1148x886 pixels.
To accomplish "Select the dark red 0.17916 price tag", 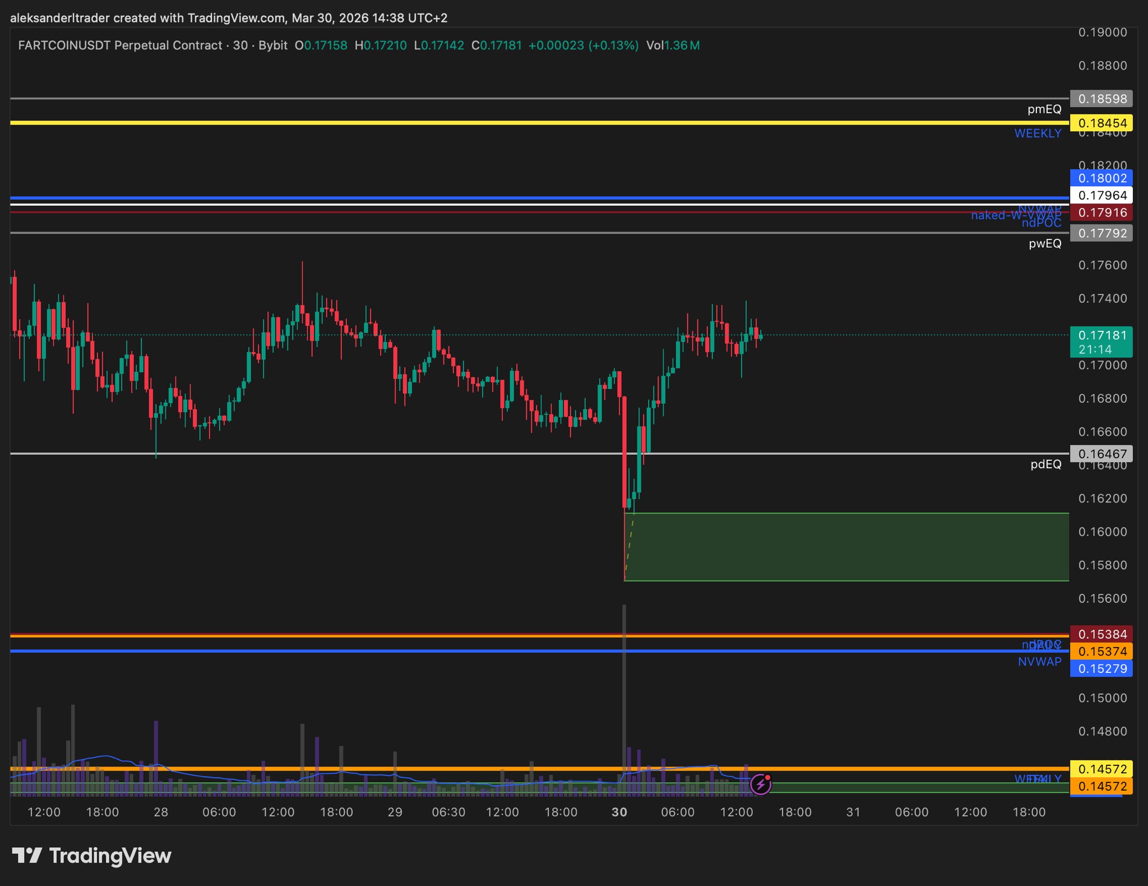I will click(1101, 213).
